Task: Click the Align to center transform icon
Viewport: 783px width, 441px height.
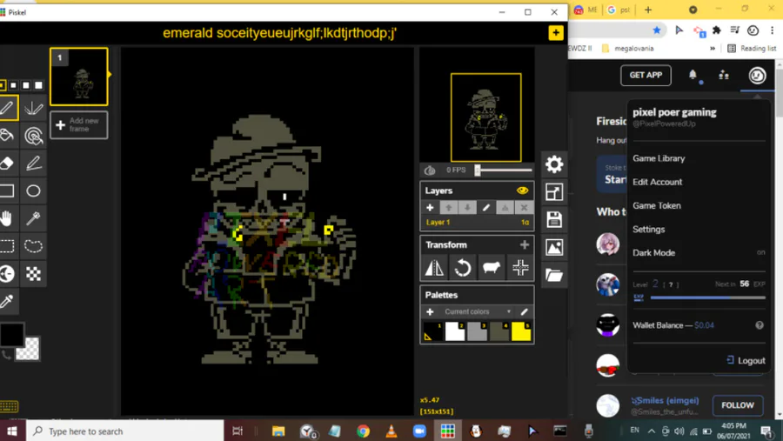Action: tap(520, 268)
